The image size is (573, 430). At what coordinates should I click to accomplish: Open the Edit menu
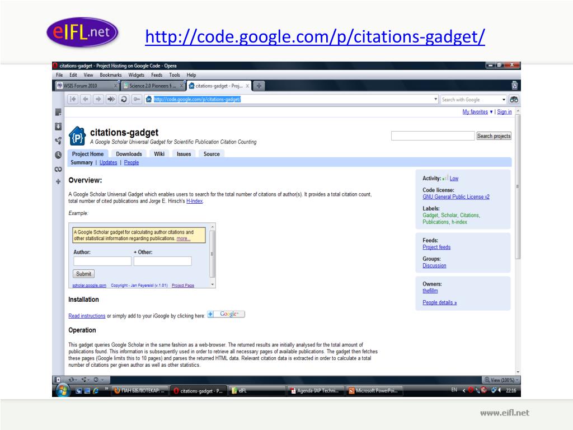click(x=73, y=75)
